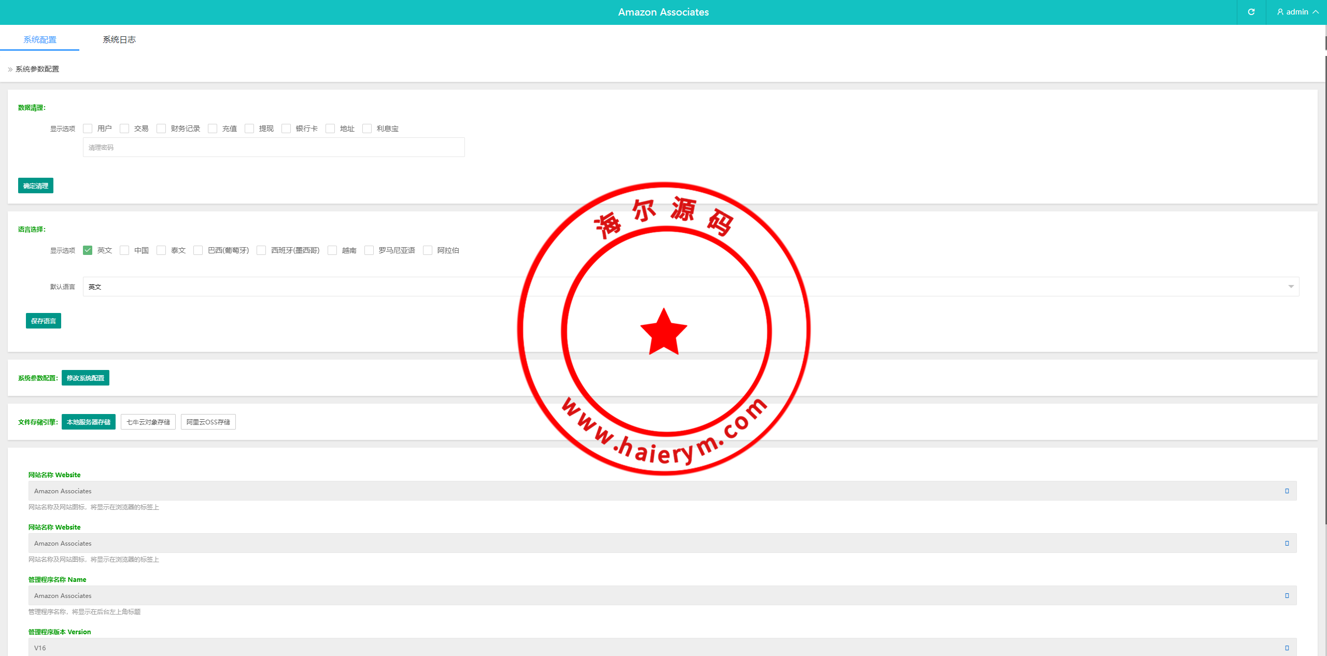Select 本地服务器存储 storage engine

89,422
